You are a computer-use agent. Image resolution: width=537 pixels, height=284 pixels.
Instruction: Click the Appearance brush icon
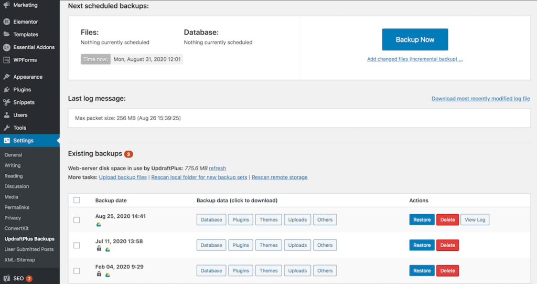6,77
